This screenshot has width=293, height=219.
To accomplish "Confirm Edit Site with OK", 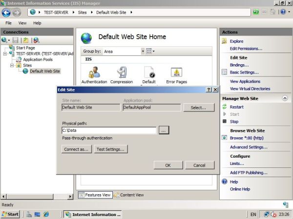I will coord(168,165).
